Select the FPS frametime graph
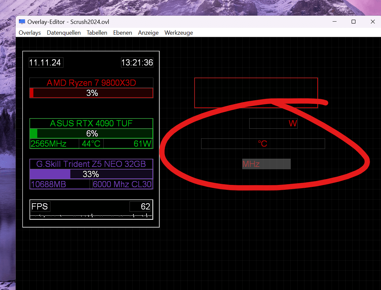This screenshot has width=381, height=290. 91,216
